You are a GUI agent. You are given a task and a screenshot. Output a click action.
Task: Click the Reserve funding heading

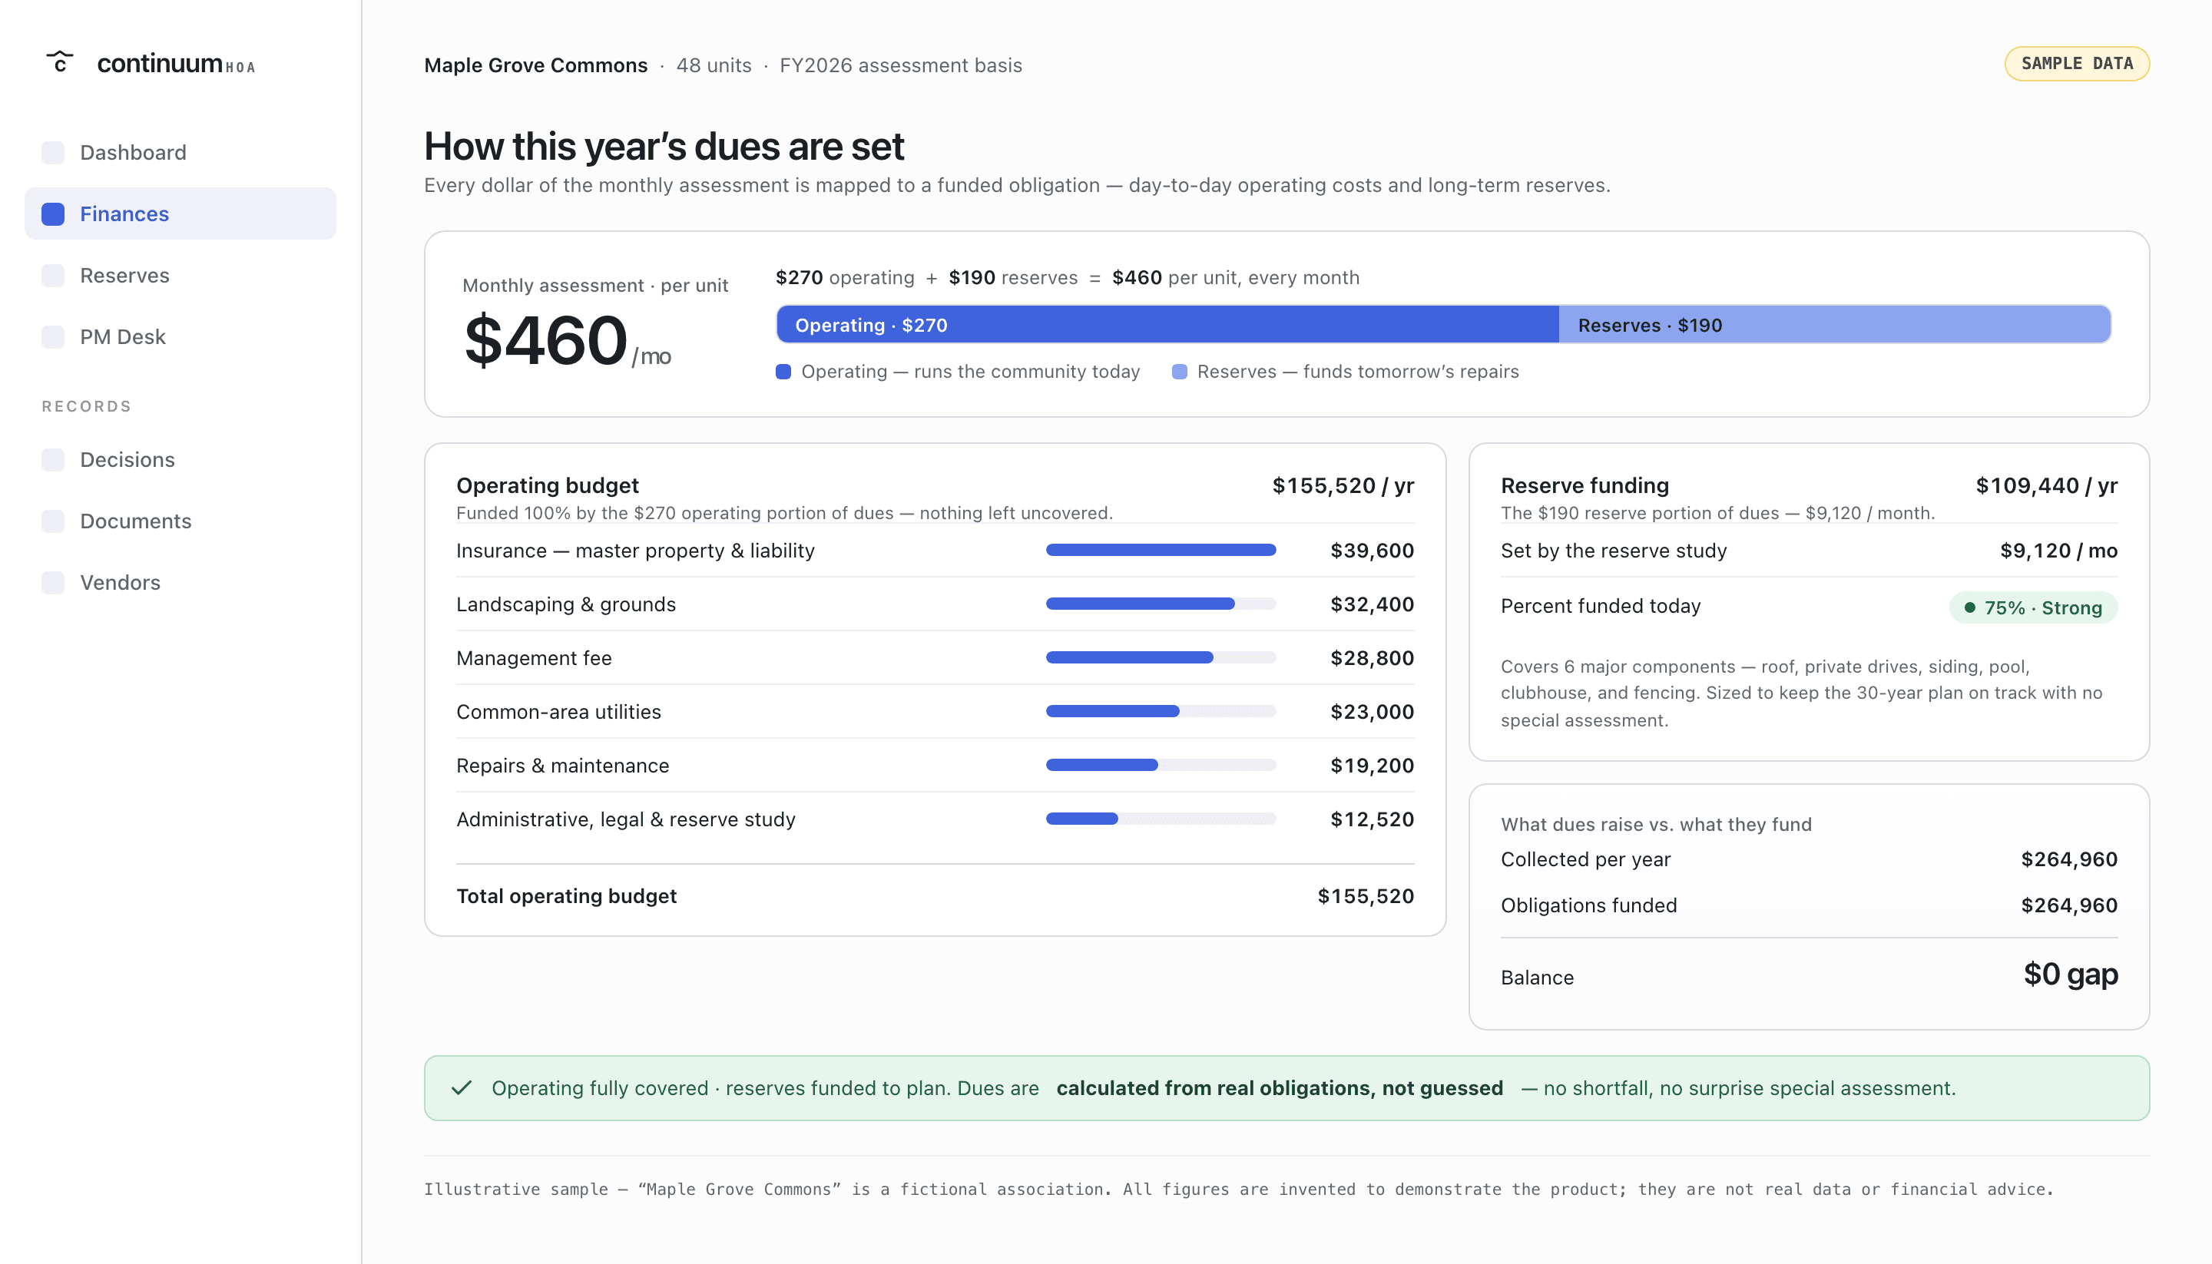1584,485
